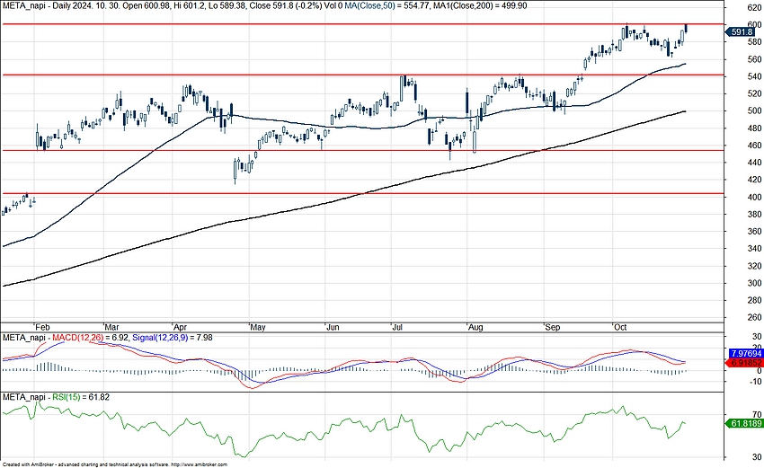Click the 420 price axis label
This screenshot has width=764, height=468.
coord(754,180)
